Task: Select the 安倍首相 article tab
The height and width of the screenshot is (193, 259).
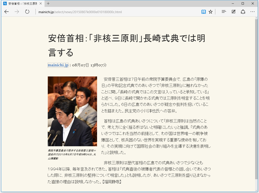Action: tap(21, 3)
